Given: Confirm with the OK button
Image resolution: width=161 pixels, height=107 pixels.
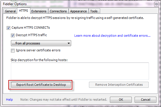Looking at the screenshot, I should [x=121, y=100].
